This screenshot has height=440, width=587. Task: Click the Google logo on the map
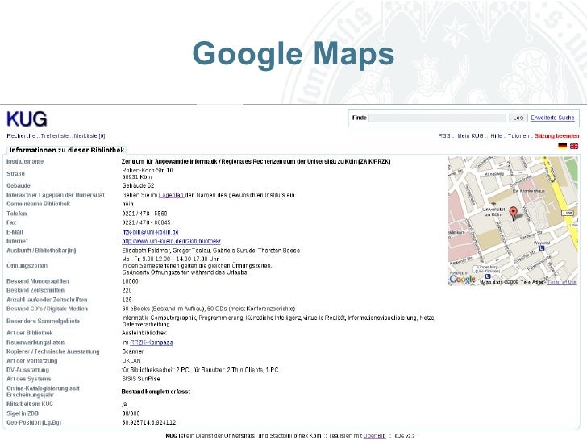[x=462, y=279]
